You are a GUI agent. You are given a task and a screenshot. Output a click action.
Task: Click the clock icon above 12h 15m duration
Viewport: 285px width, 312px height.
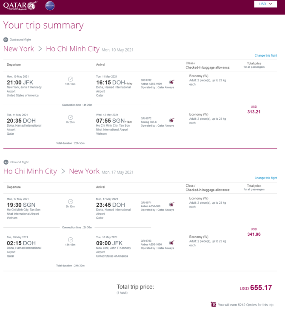point(71,79)
